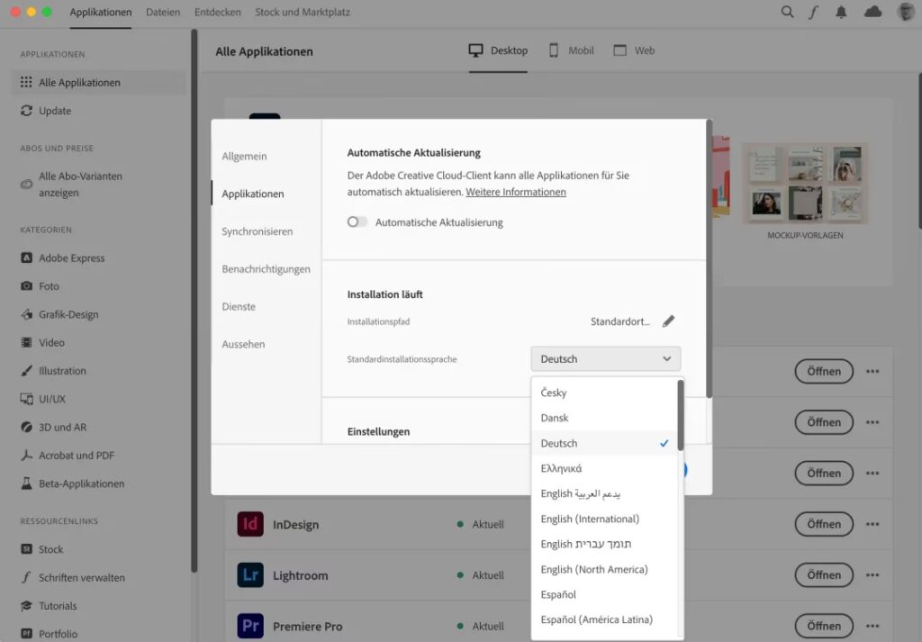Screen dimensions: 922x642
Task: Select Synchronisieren in settings sidebar
Action: tap(257, 231)
